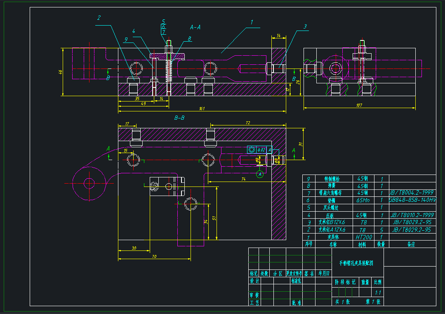Screen dimensions: 445x314
Task: Click the "标记" title block cell
Action: pyautogui.click(x=254, y=274)
